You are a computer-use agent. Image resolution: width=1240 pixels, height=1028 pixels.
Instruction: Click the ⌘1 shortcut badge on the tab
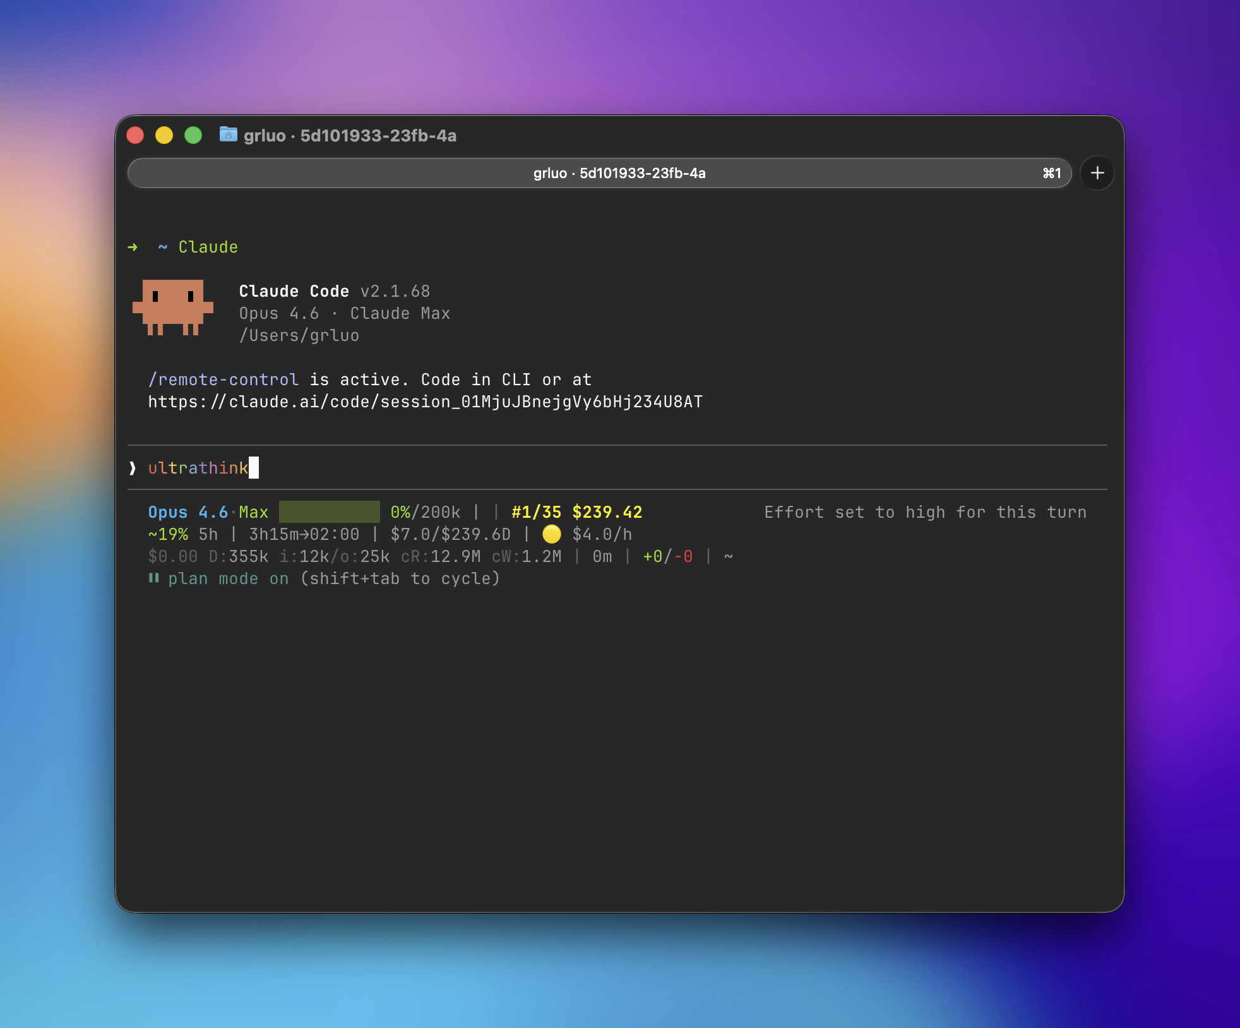coord(1051,173)
